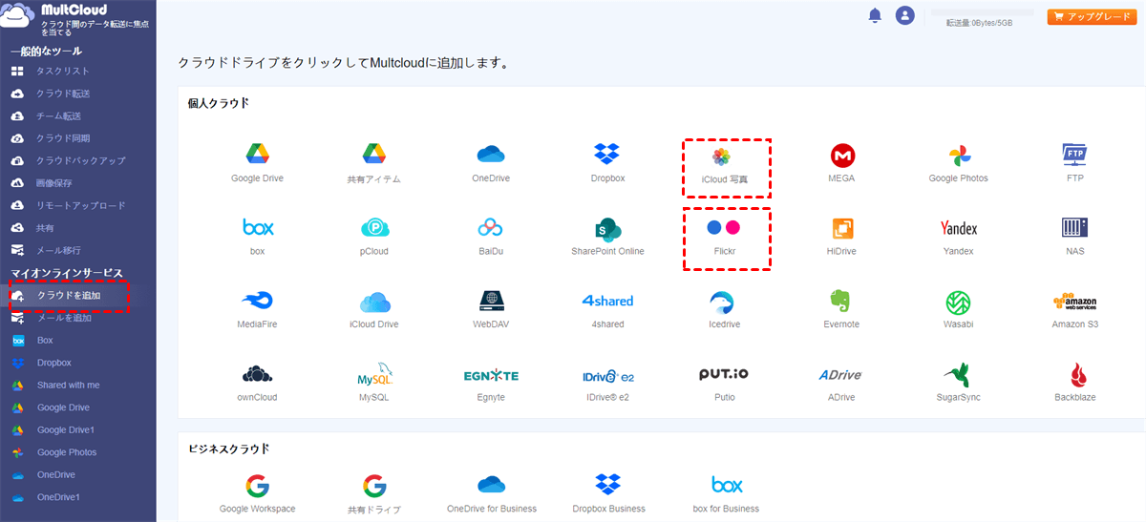Viewport: 1146px width, 522px height.
Task: Choose Wasabi storage icon
Action: coord(959,303)
